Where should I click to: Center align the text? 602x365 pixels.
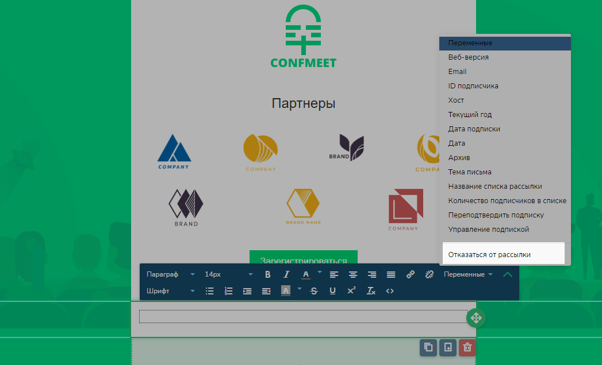coord(353,274)
